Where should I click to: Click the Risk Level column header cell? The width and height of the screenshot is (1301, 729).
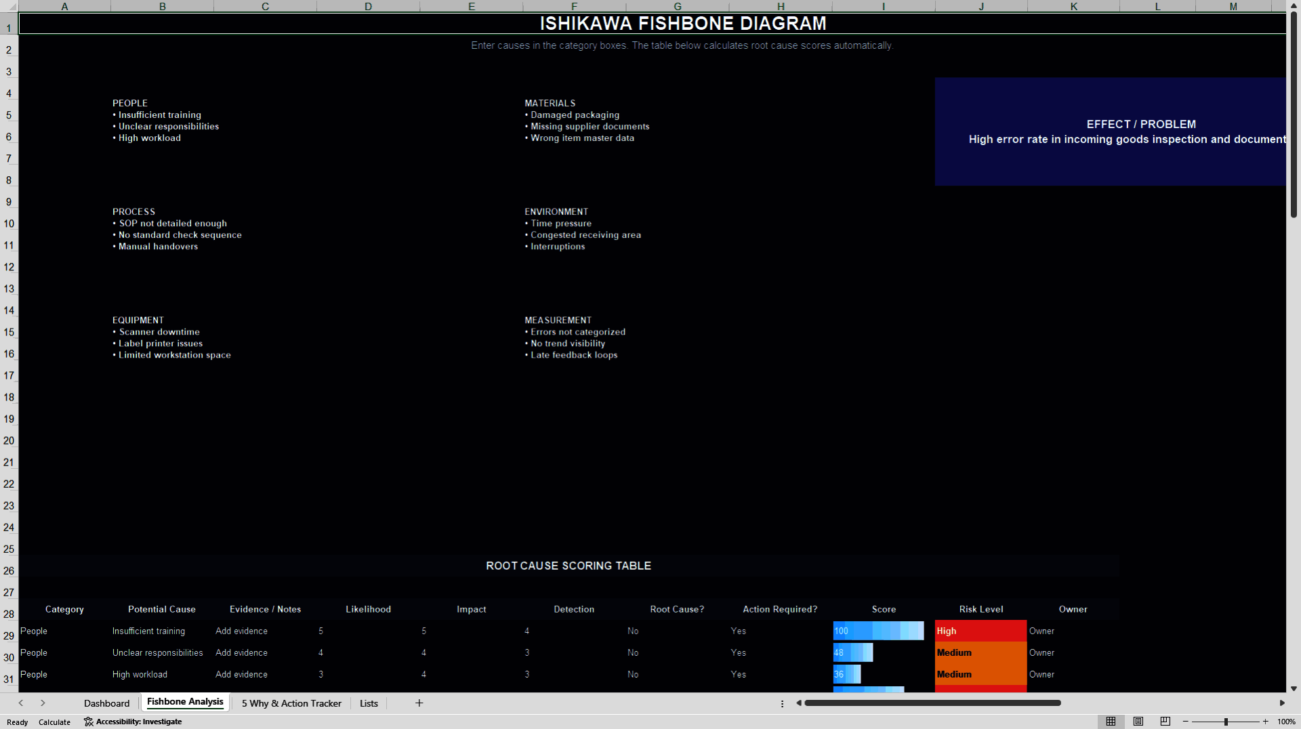981,609
